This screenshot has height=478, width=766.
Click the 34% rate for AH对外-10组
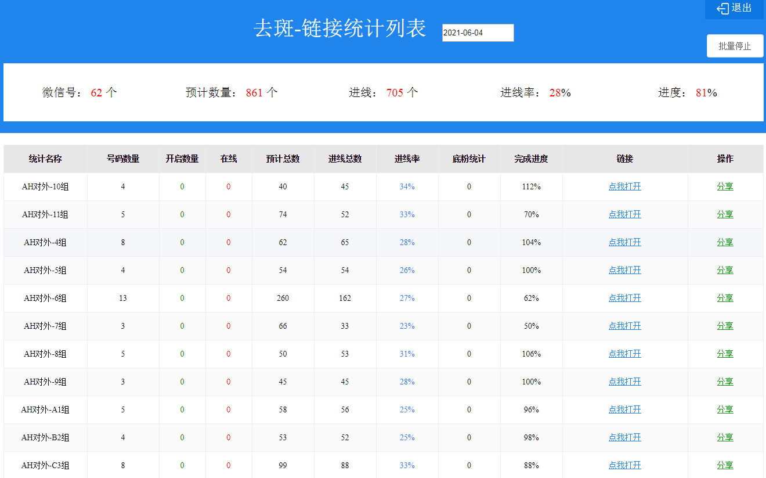[x=407, y=186]
